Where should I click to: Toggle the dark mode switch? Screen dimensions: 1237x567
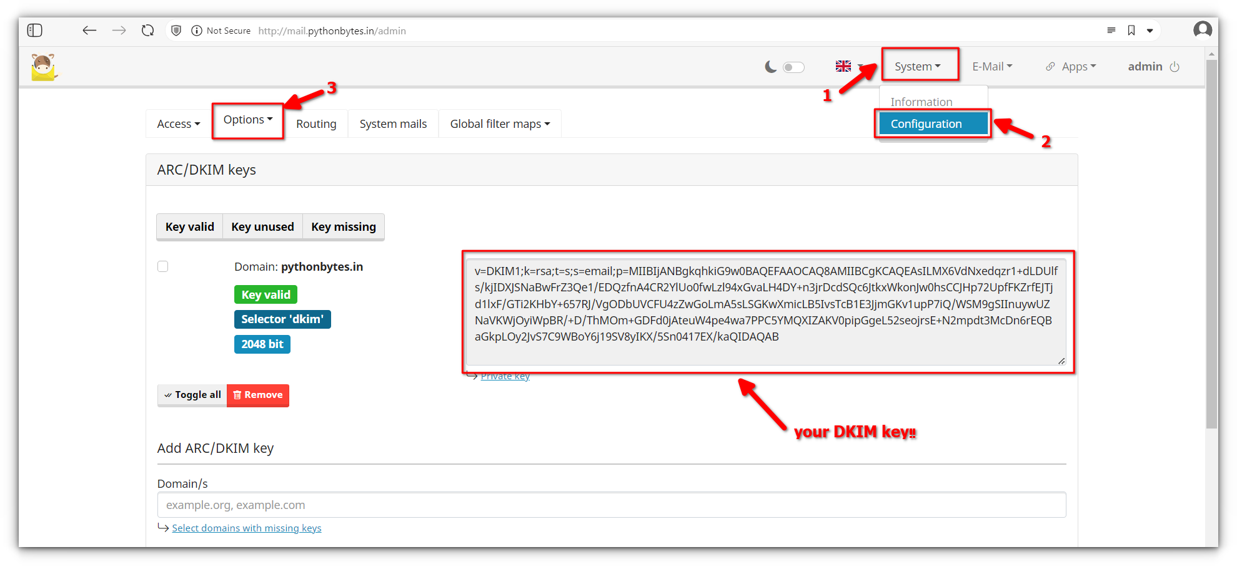coord(793,67)
